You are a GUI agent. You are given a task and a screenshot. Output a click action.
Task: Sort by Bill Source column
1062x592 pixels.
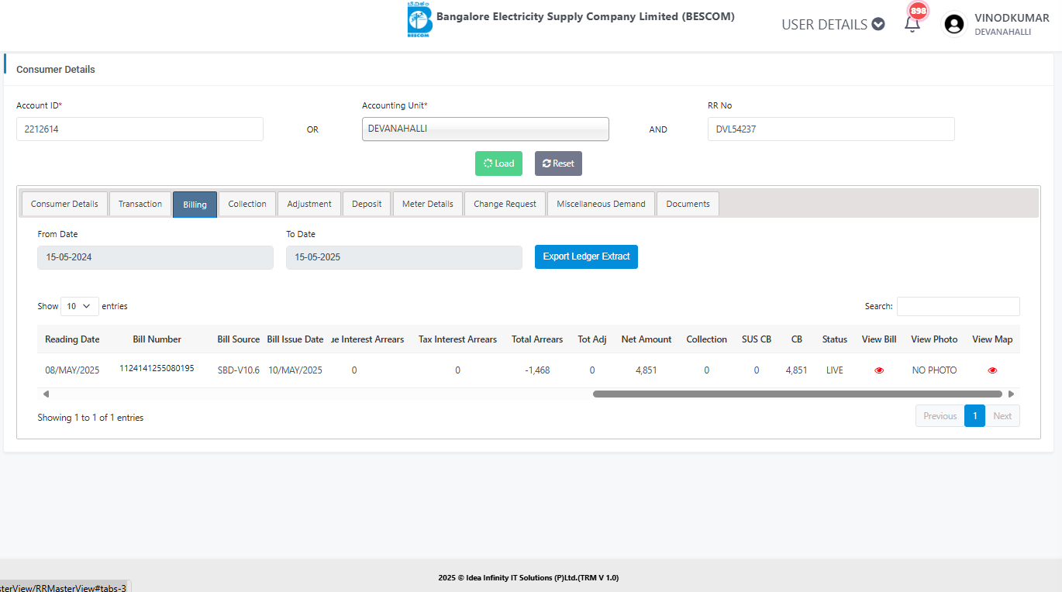click(239, 339)
